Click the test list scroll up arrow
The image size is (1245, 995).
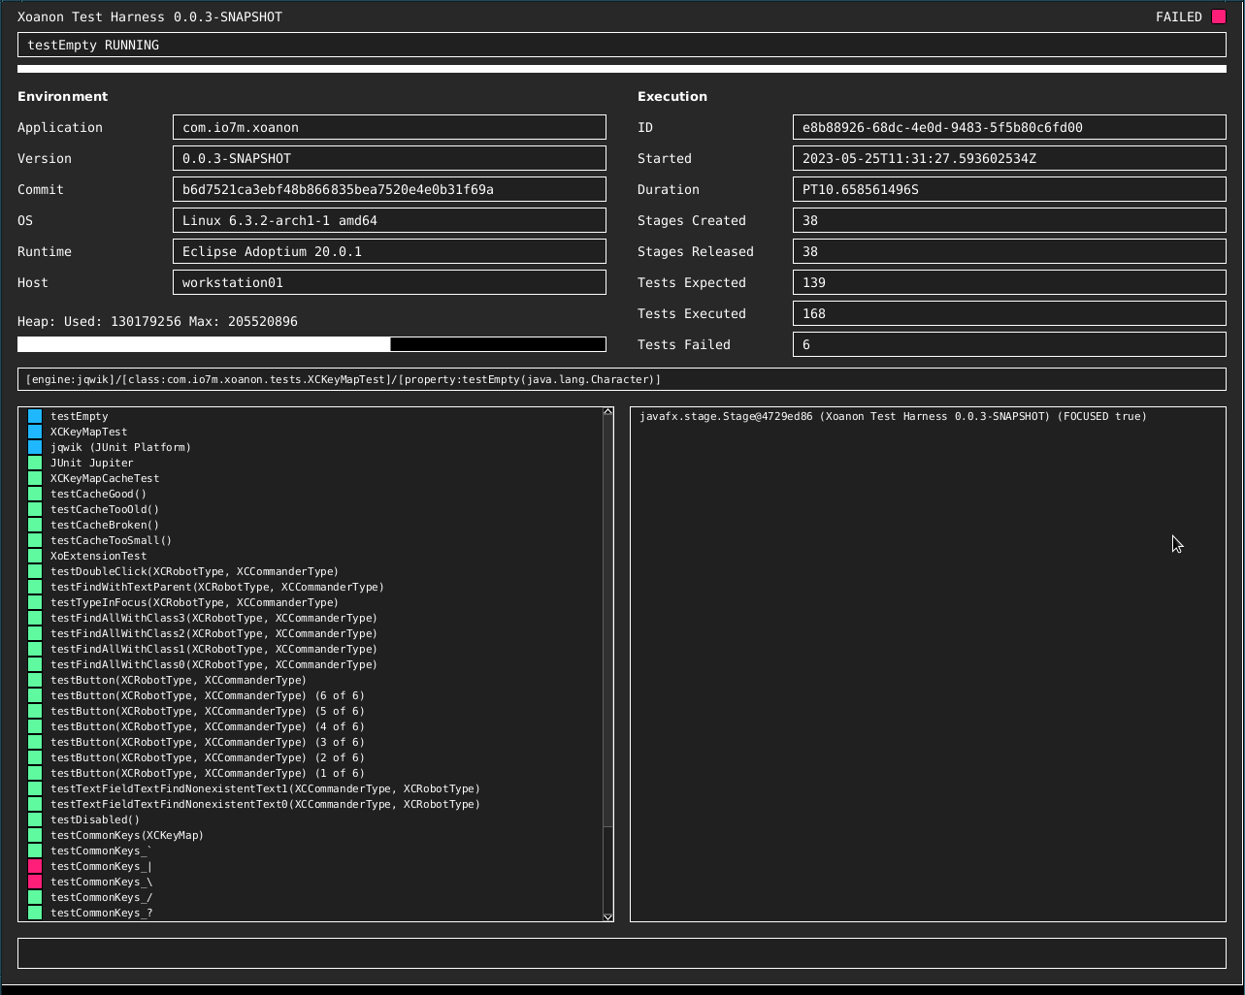tap(608, 412)
